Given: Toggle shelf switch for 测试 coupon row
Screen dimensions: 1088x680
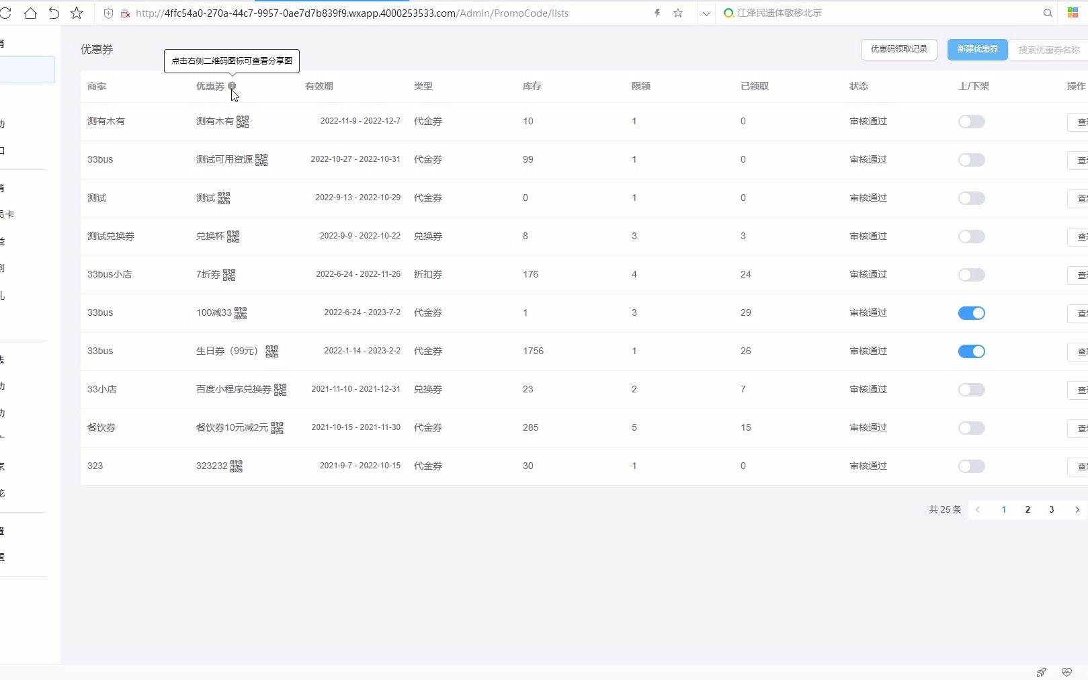Looking at the screenshot, I should tap(971, 198).
